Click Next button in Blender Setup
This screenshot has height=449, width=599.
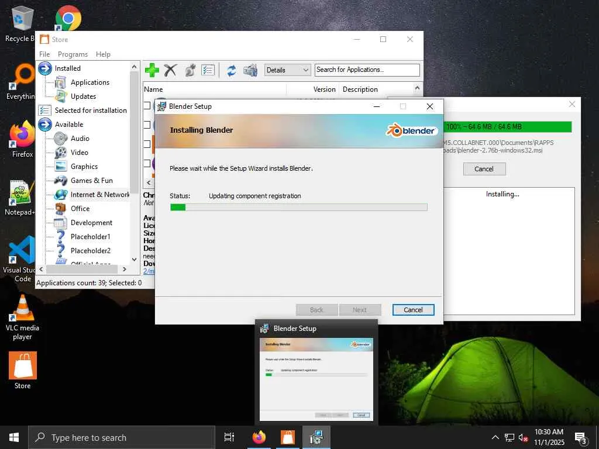pyautogui.click(x=360, y=310)
